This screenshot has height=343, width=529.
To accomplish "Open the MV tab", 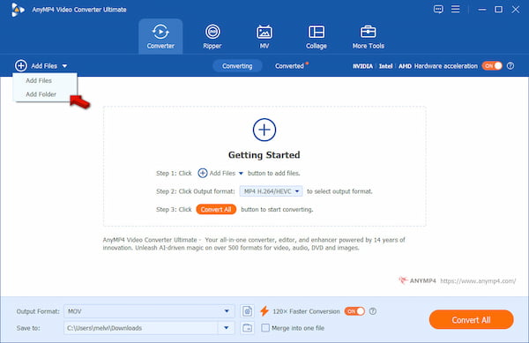I will pos(264,36).
